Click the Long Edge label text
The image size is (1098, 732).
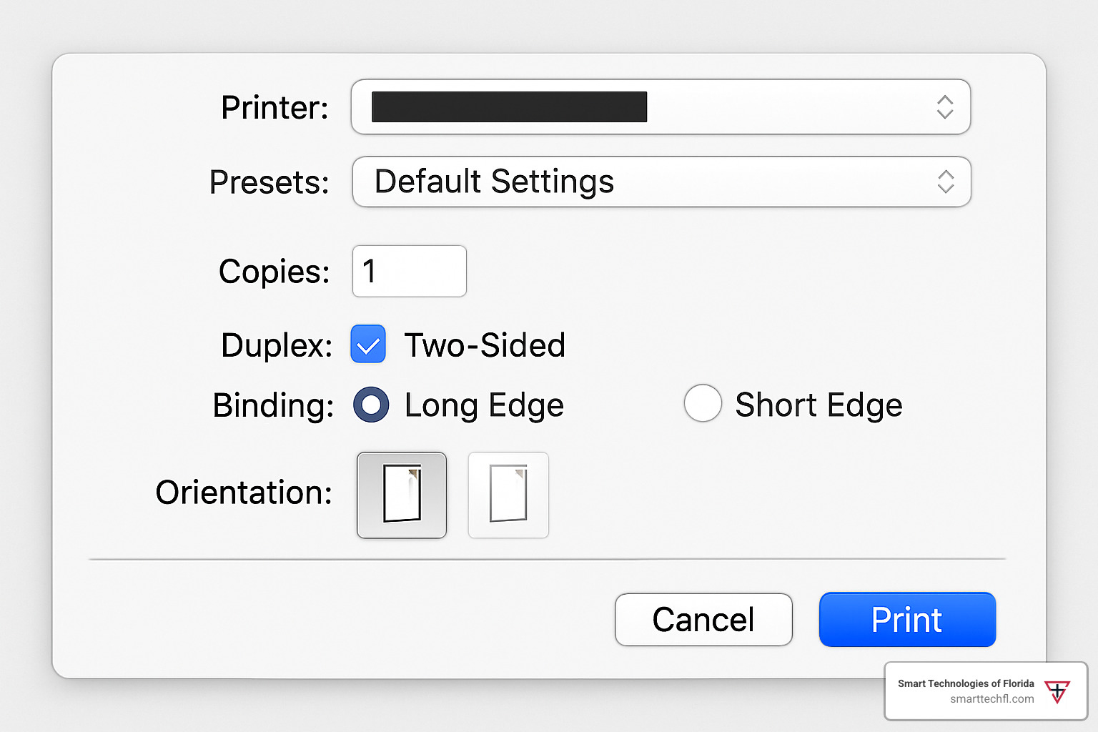[x=484, y=405]
